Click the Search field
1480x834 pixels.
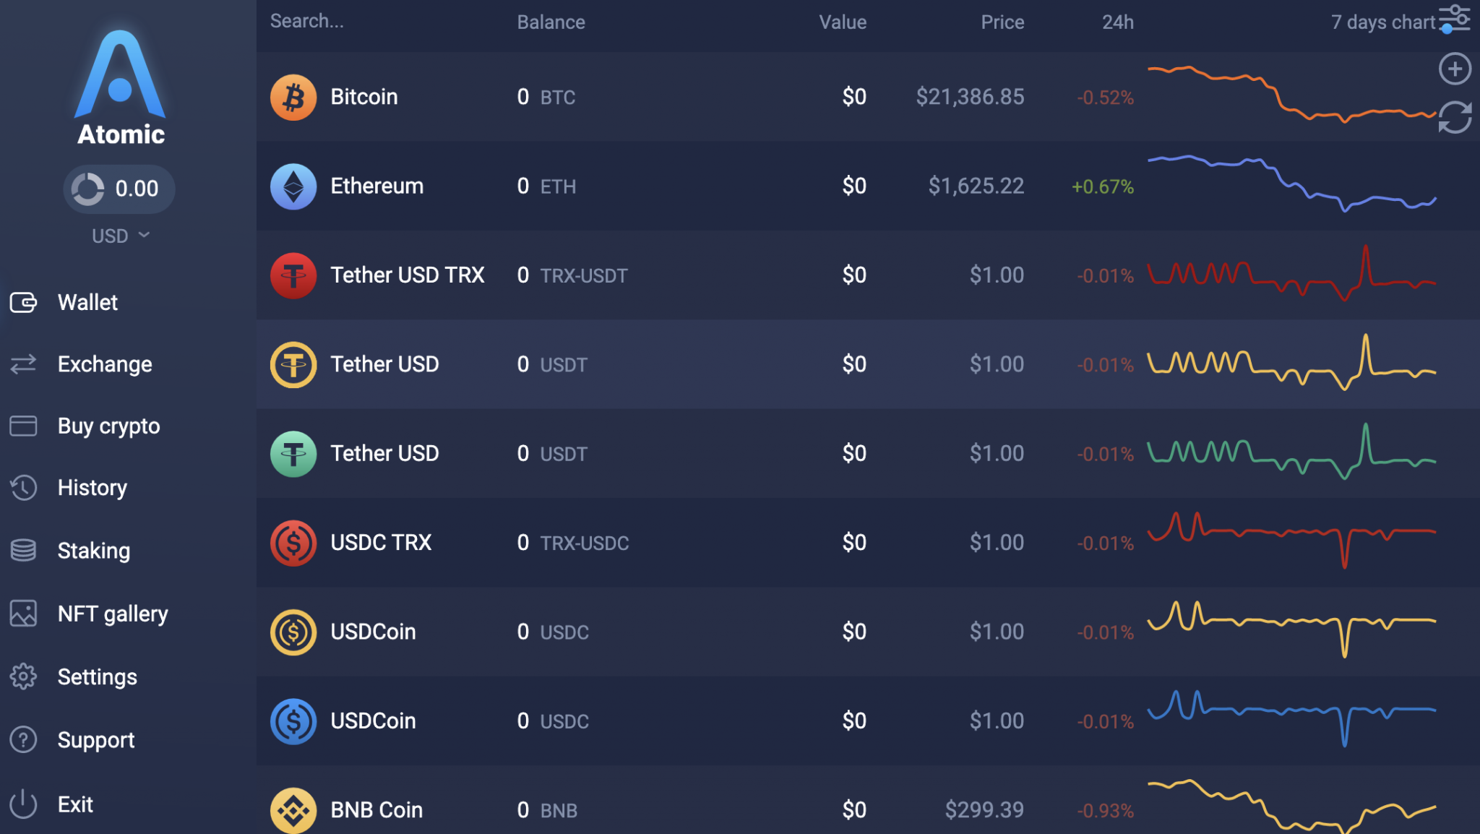click(306, 20)
